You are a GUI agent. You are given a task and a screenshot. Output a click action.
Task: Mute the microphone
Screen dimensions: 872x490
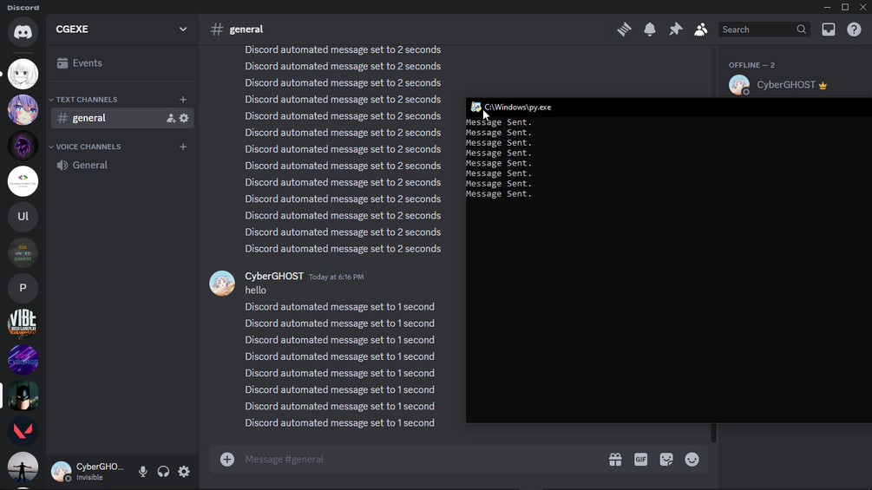[143, 472]
